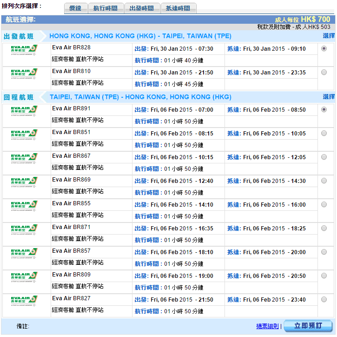Select departure flight BR810 radio button
Screen dimensions: 337x337
(x=324, y=72)
